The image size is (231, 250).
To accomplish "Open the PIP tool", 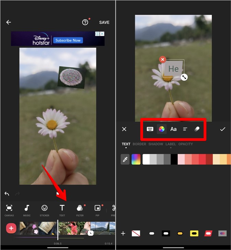I will (98, 210).
